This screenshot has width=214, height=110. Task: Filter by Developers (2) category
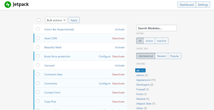(x=145, y=85)
